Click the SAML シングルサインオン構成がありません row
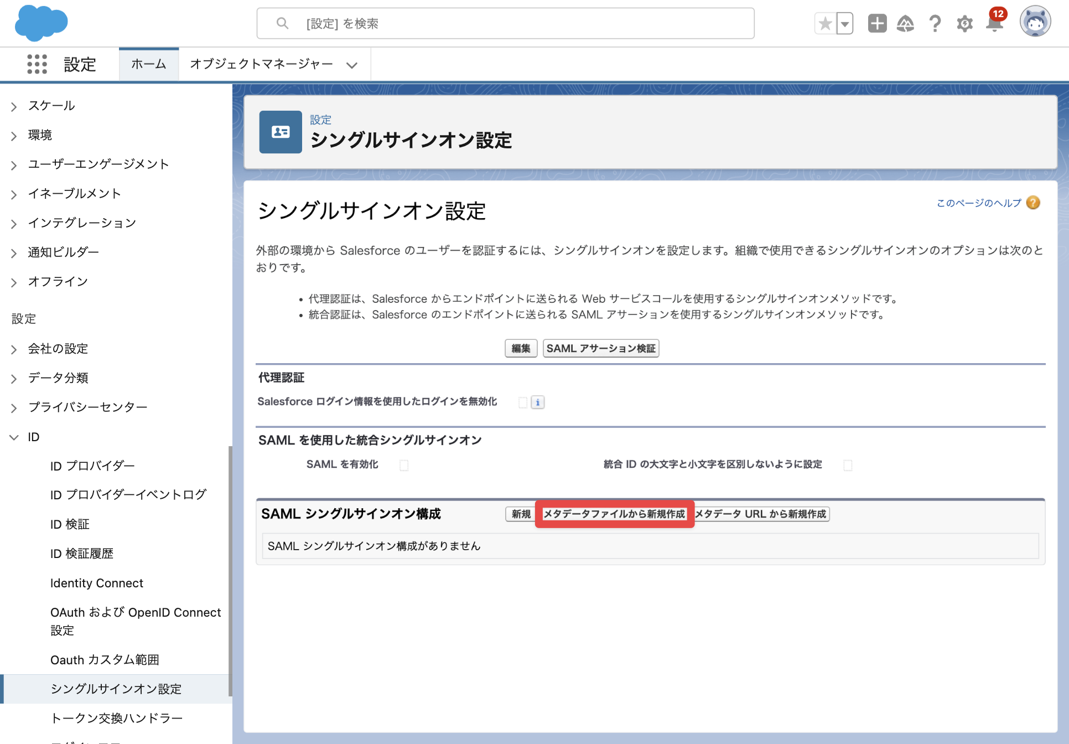 tap(650, 546)
